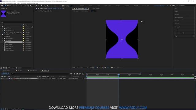Select the Puppet Pin tool

coord(48,5)
